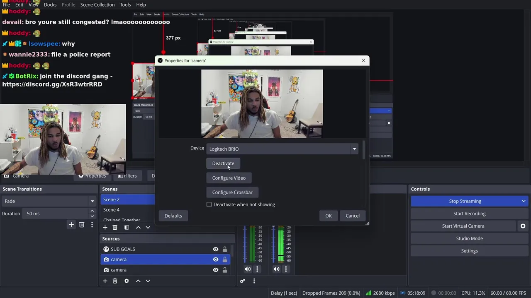Open options menu of left mixer channel

coord(257,269)
